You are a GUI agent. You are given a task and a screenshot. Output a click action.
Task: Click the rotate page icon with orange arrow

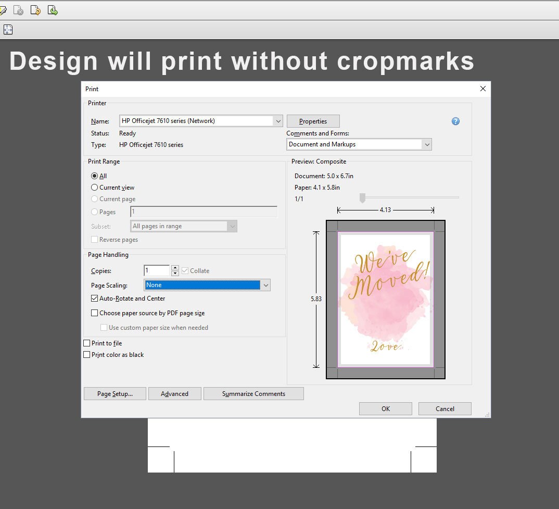tap(35, 10)
